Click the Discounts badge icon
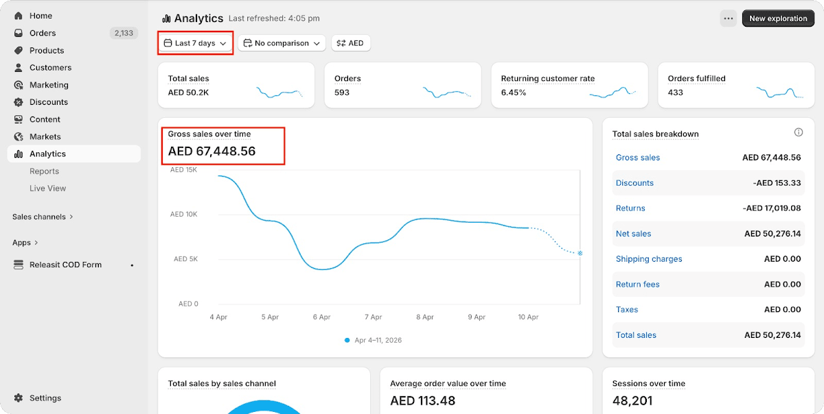The width and height of the screenshot is (824, 414). tap(19, 102)
